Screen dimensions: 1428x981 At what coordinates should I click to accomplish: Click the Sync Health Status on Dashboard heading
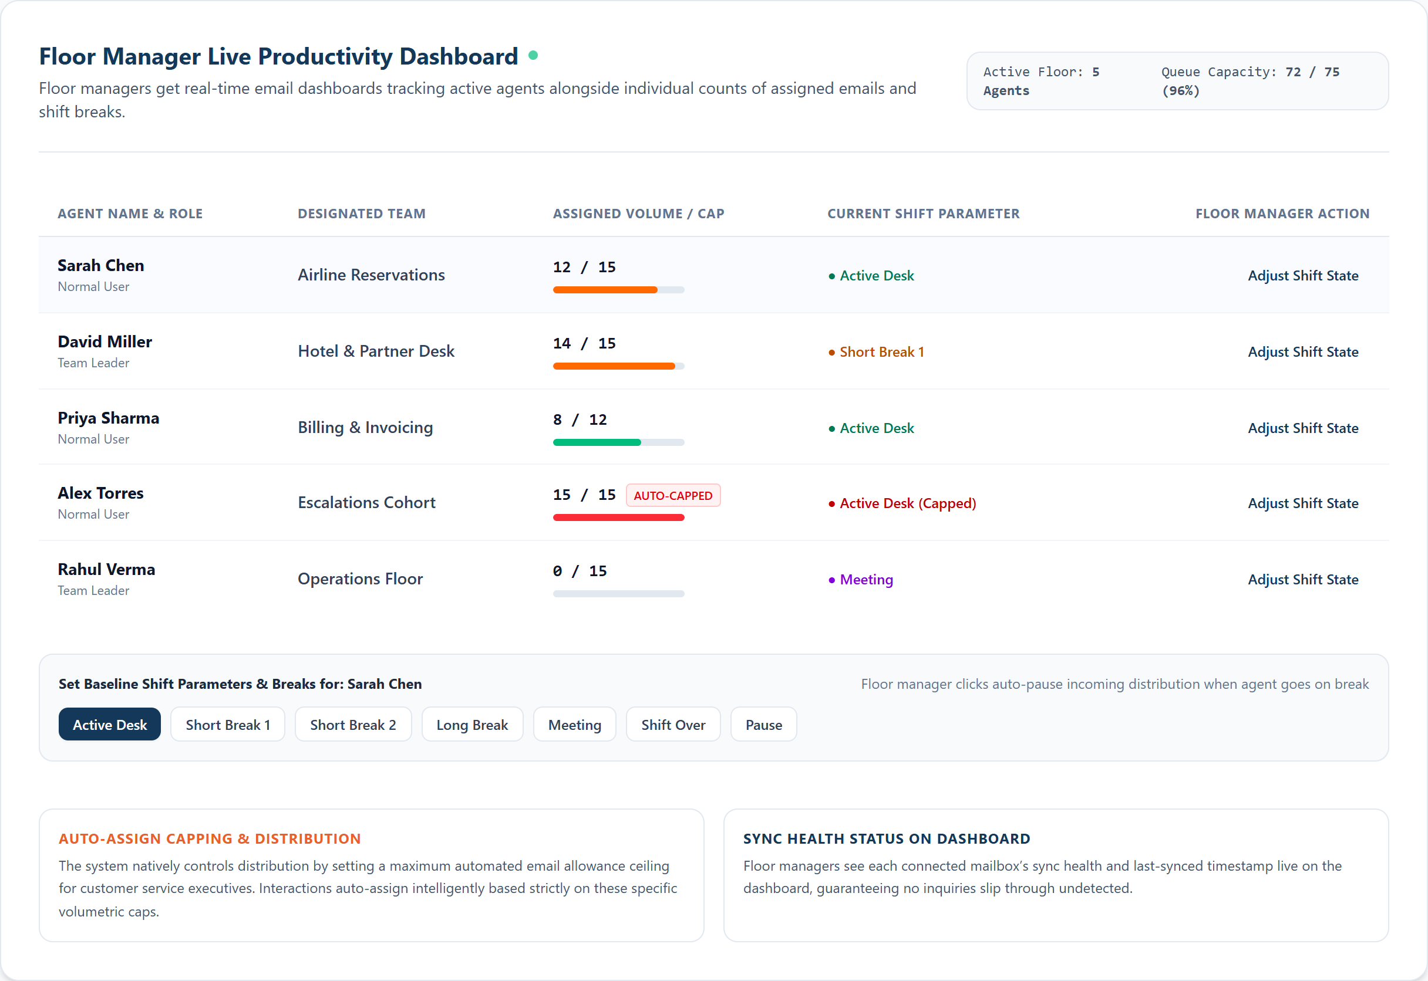(x=886, y=838)
